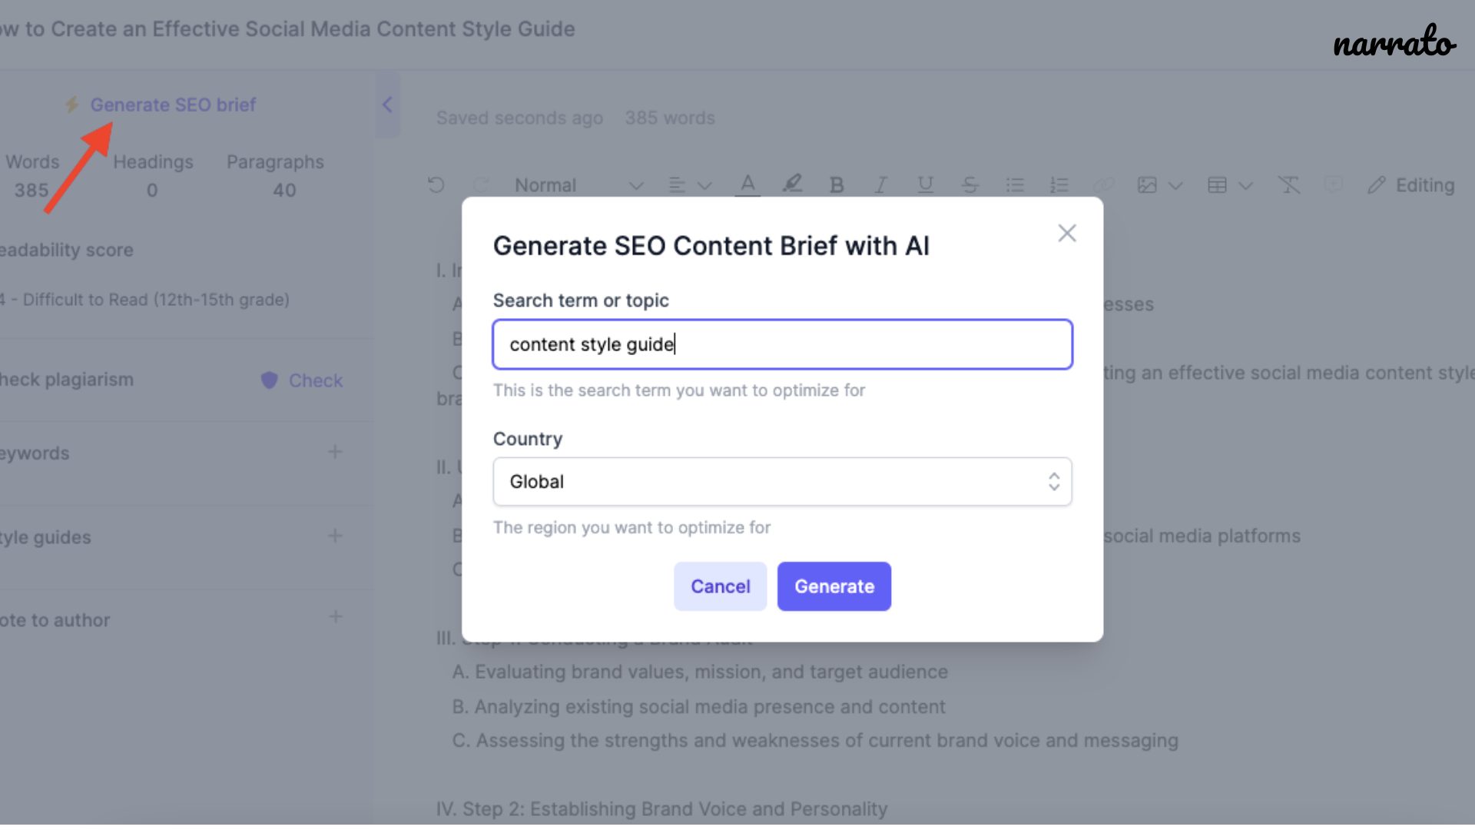The image size is (1475, 830).
Task: Click the Cancel button
Action: coord(721,586)
